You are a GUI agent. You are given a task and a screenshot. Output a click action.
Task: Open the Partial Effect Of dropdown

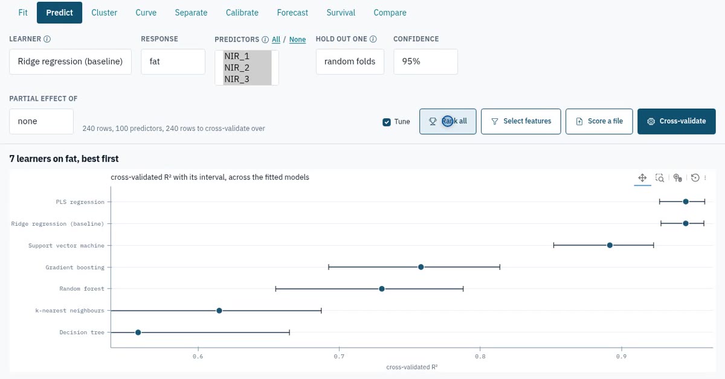tap(41, 121)
